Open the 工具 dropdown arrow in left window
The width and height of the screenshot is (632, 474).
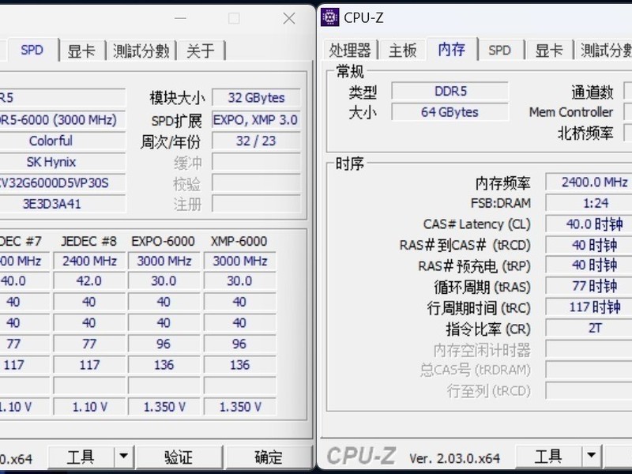point(124,457)
